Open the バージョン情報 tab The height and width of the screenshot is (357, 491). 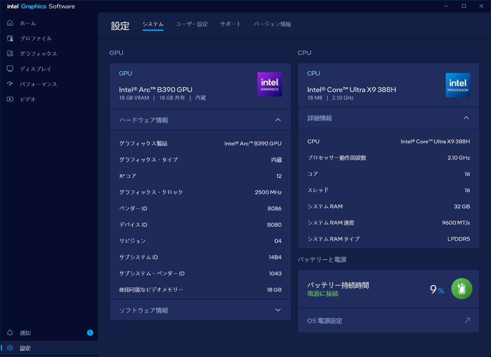click(x=272, y=24)
